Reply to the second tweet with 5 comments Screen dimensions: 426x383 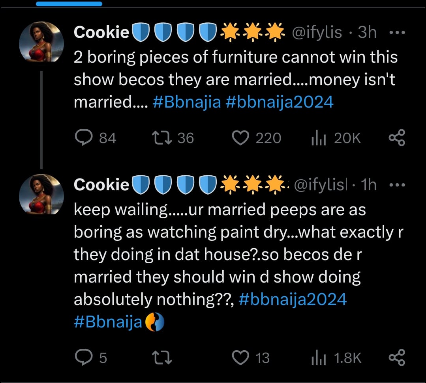[x=83, y=357]
